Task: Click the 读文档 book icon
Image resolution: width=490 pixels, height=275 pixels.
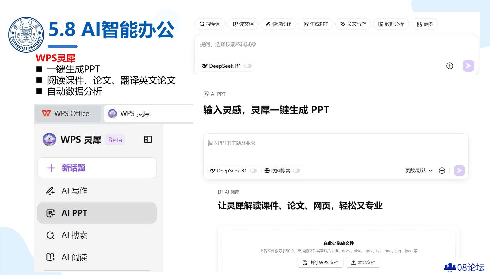Action: point(235,24)
